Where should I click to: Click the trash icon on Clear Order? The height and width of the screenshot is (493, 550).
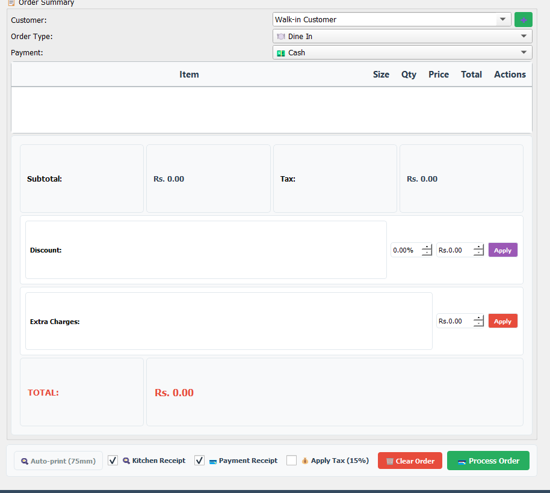point(389,461)
